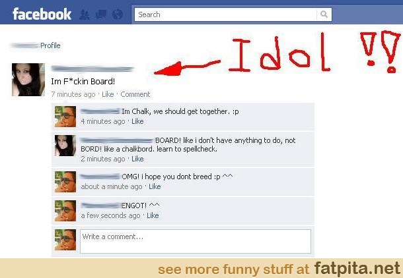
Task: Click the '7 minutes ago' timestamp
Action: click(x=73, y=94)
